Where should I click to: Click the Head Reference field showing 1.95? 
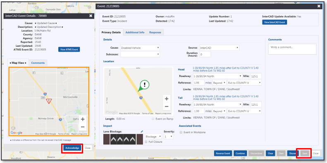point(198,83)
